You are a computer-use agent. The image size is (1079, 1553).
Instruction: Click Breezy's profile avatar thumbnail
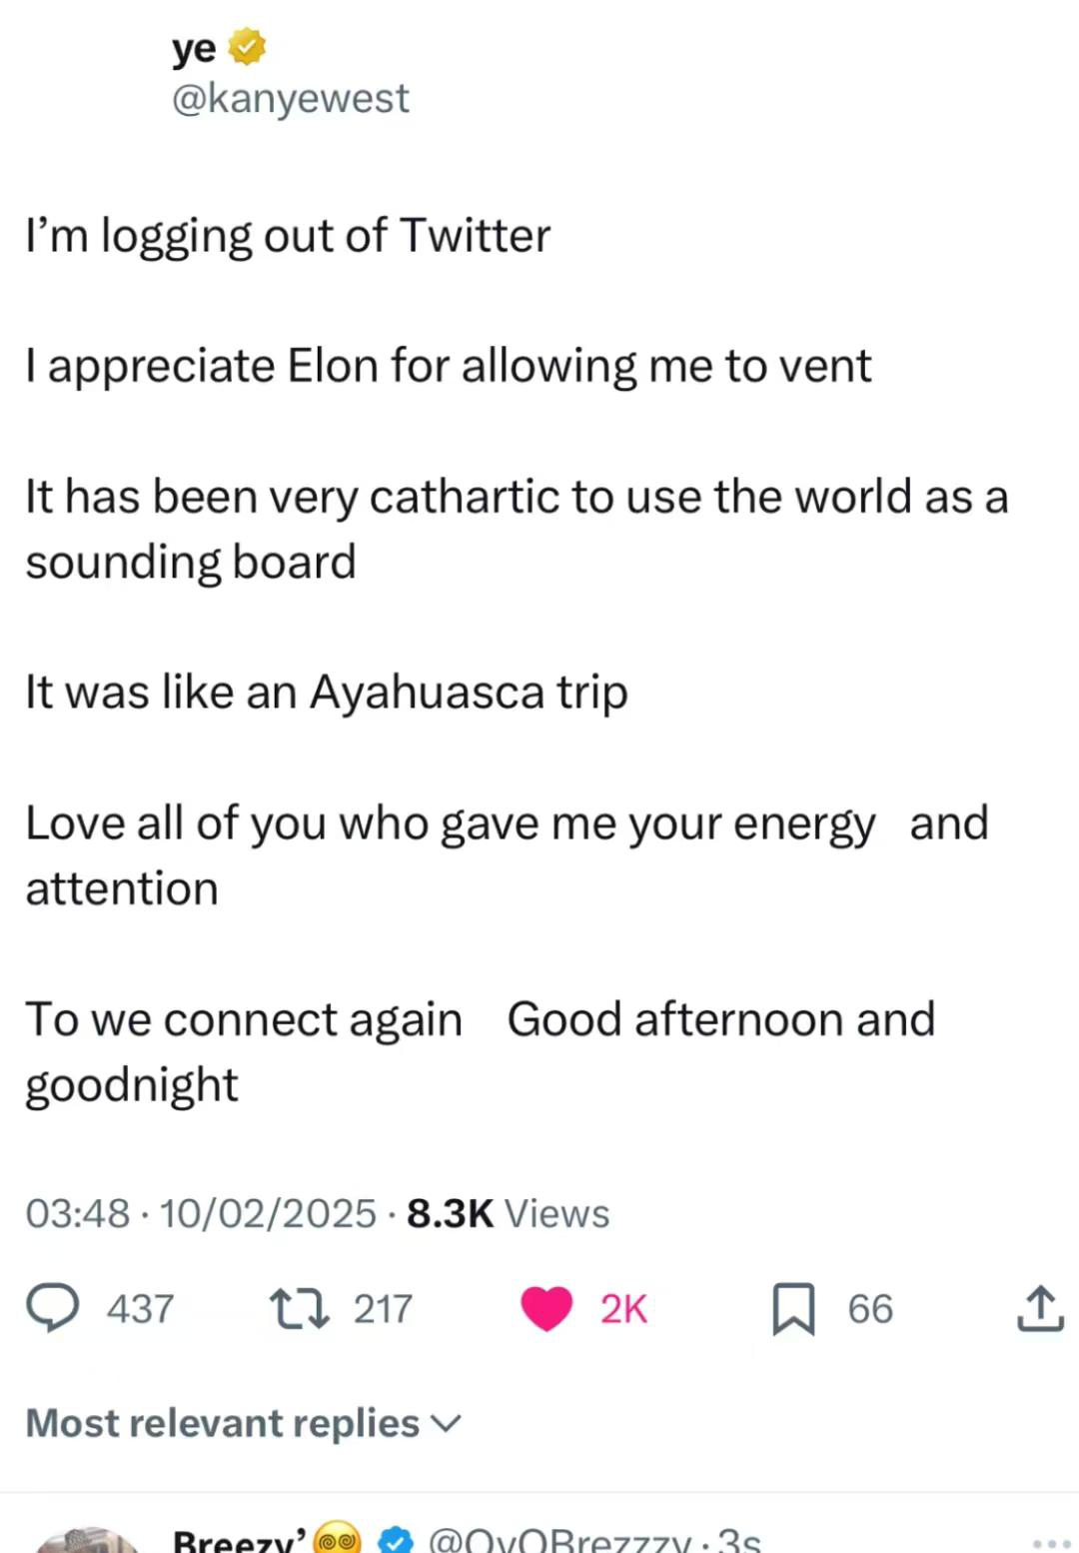(90, 1540)
